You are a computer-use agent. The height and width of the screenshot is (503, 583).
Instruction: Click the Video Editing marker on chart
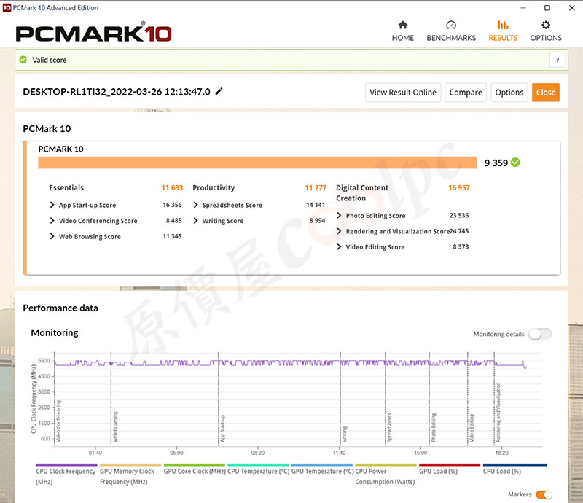[472, 428]
